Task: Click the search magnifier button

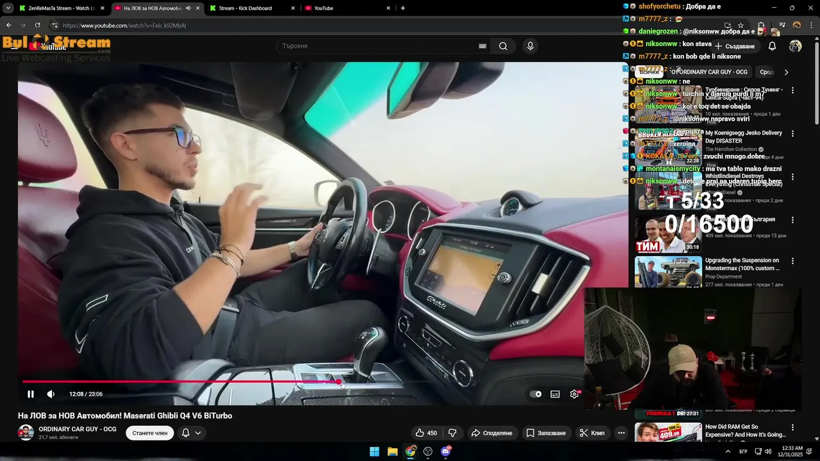Action: pos(503,46)
